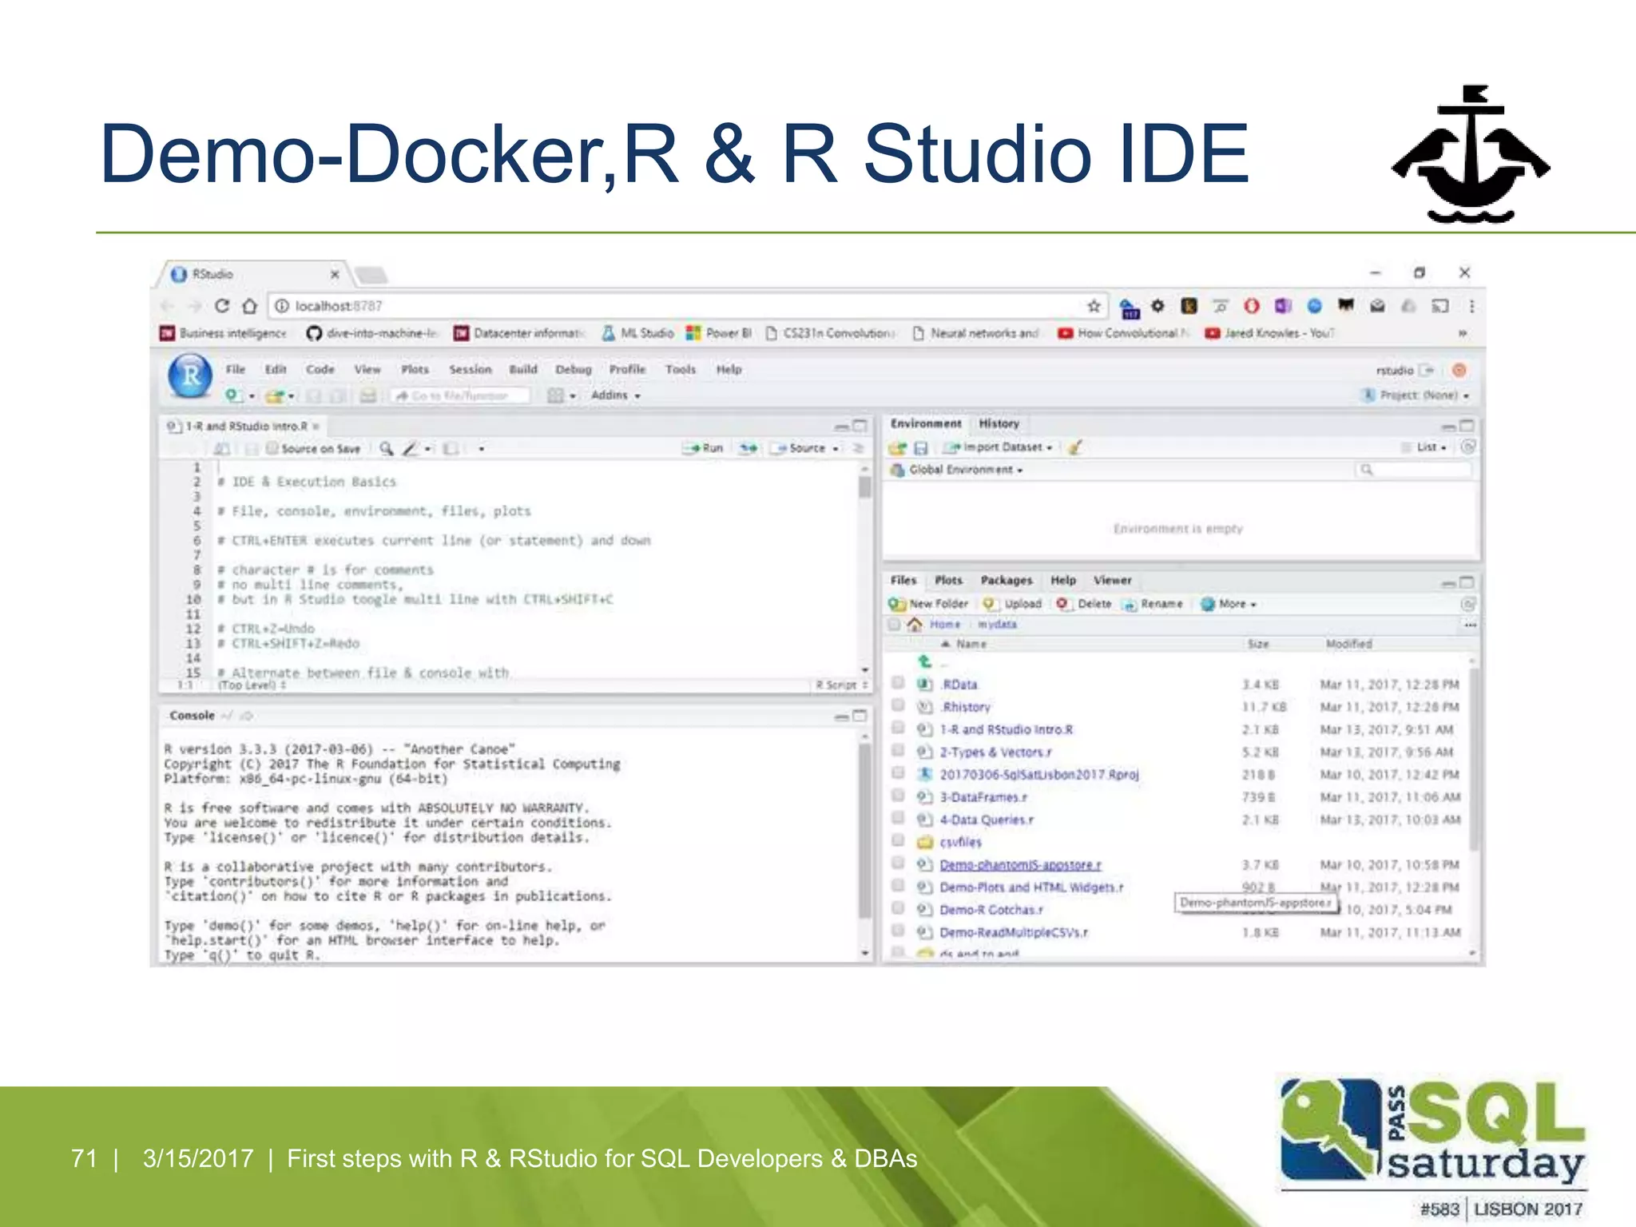The height and width of the screenshot is (1227, 1636).
Task: Select the 1-R and RStudio Intro.R tab
Action: coord(246,426)
